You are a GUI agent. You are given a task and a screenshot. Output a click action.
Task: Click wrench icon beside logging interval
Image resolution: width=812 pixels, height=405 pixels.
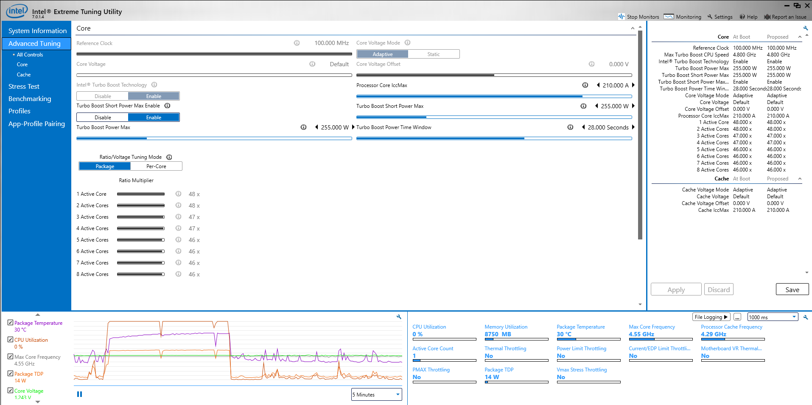pyautogui.click(x=806, y=317)
